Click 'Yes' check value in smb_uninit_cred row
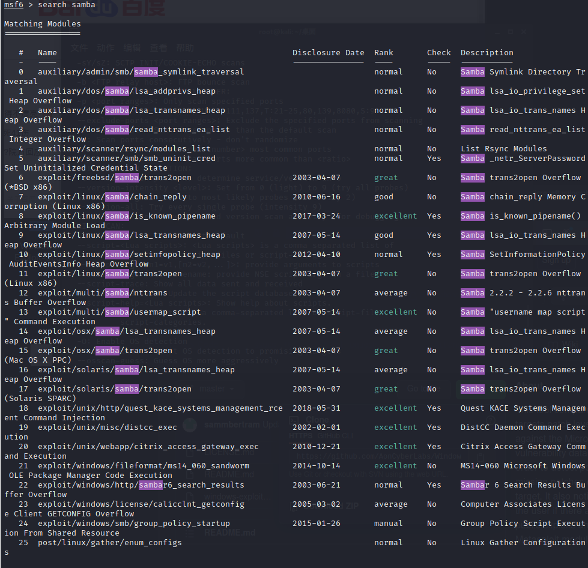This screenshot has width=588, height=568. tap(434, 159)
